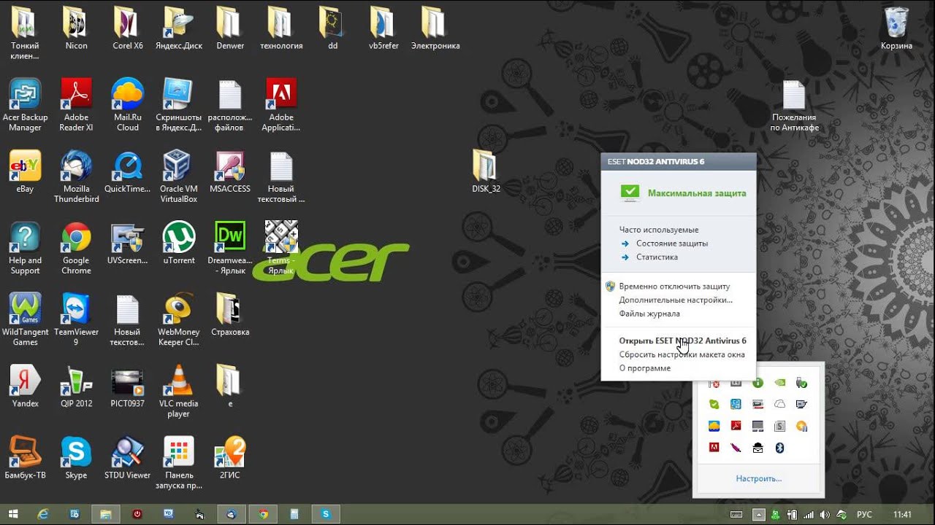
Task: Open Дополнительные настройки in ESET menu
Action: click(x=676, y=300)
